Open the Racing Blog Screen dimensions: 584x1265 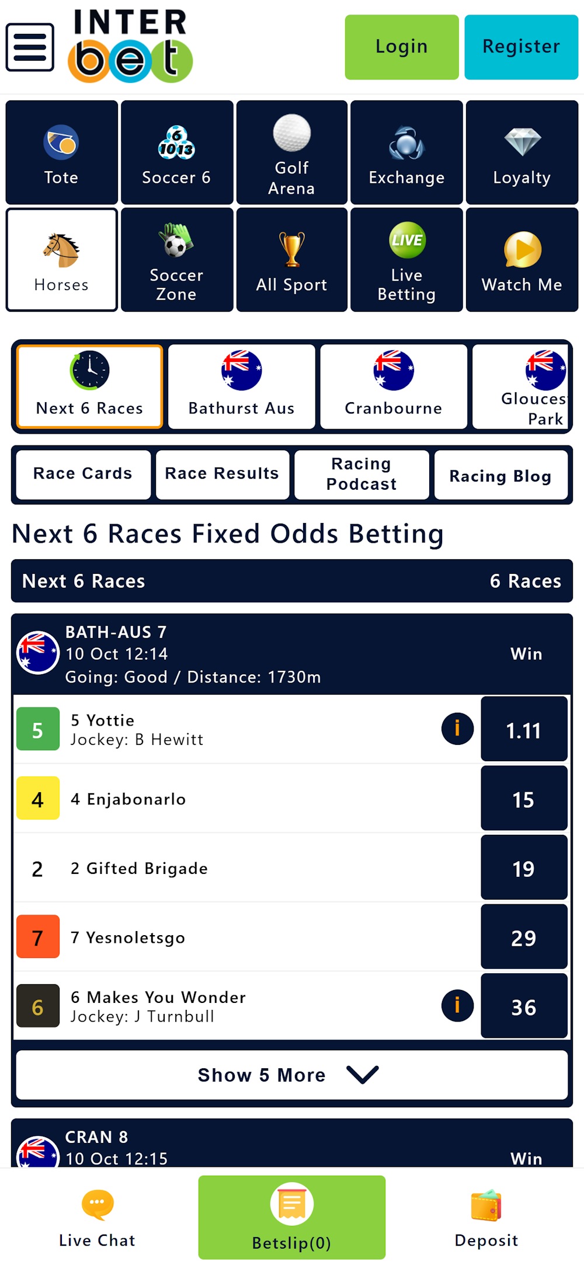tap(500, 475)
